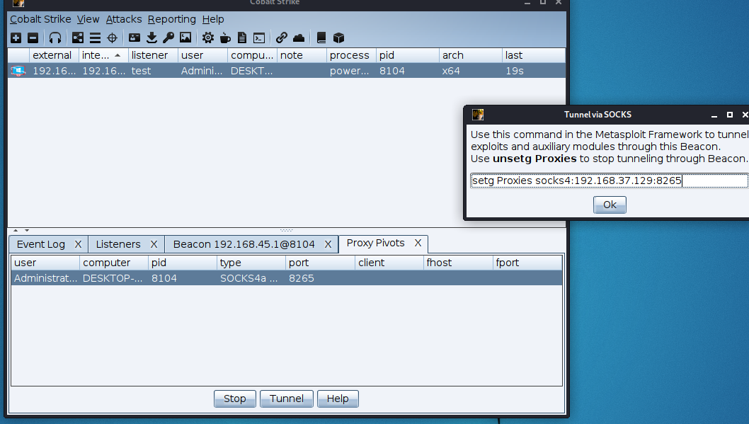Click the Help button below proxy pivots
The width and height of the screenshot is (749, 424).
(x=338, y=399)
